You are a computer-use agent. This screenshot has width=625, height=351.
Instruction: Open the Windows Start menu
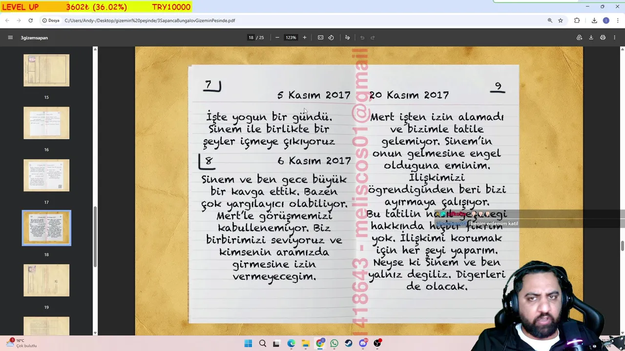click(x=248, y=343)
